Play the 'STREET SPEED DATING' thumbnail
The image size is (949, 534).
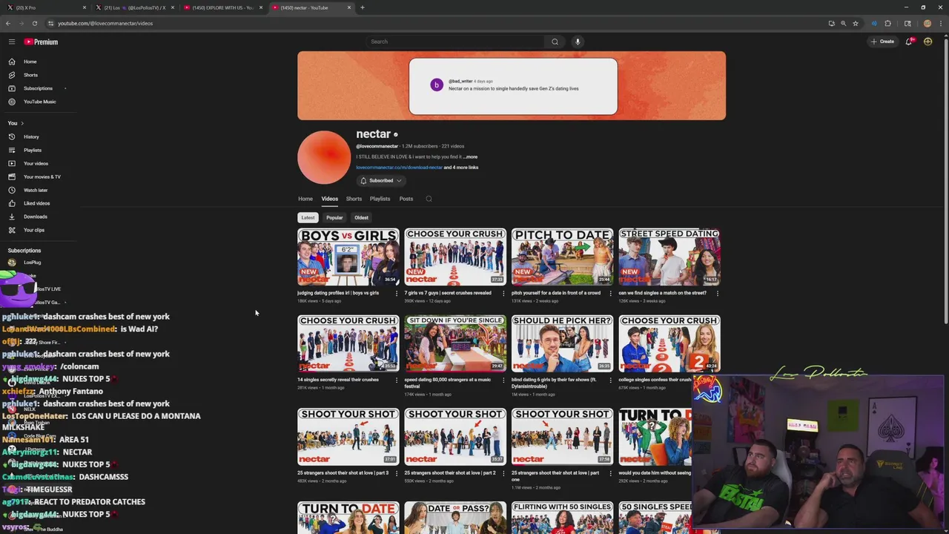(669, 257)
